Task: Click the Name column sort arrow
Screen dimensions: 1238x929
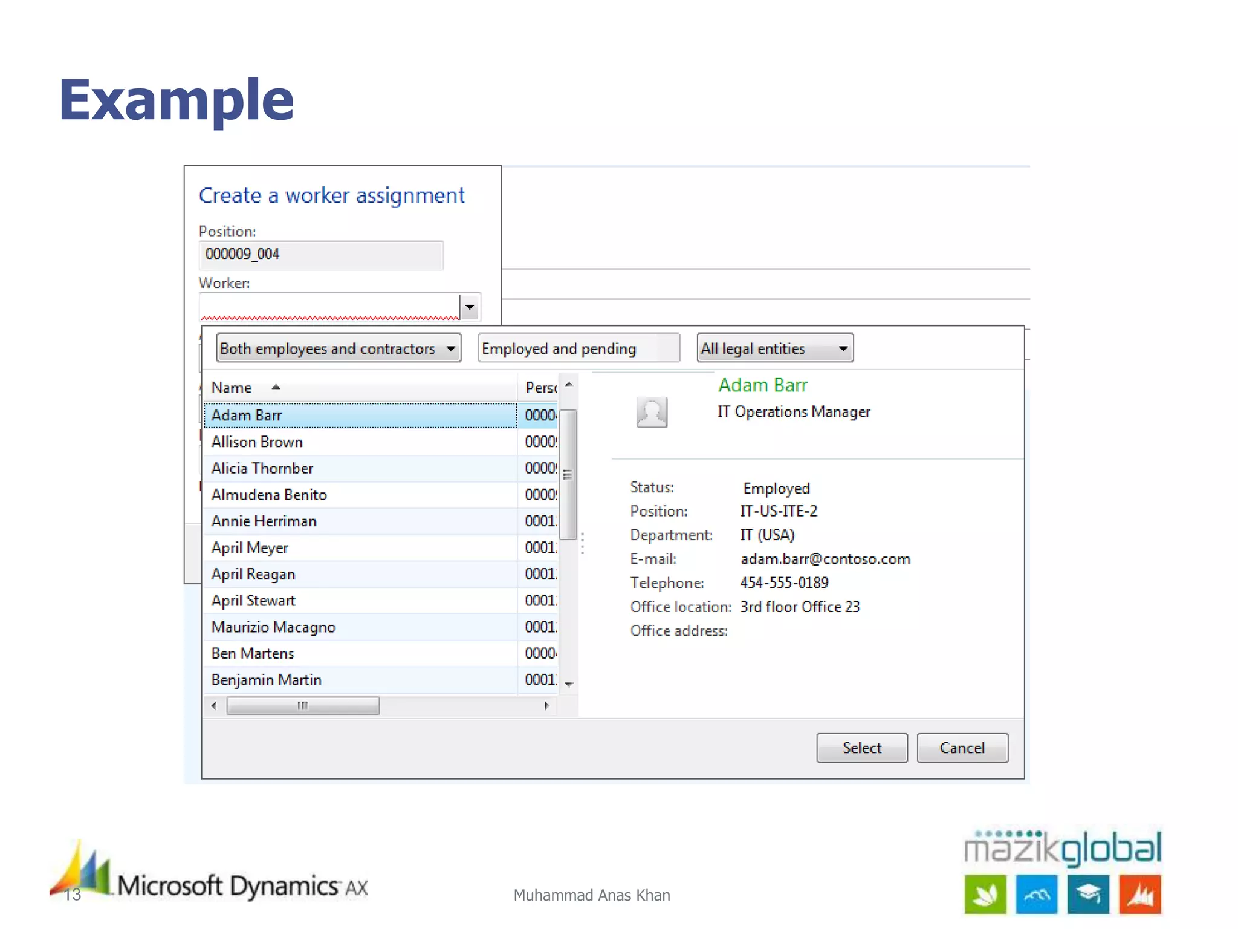Action: (x=276, y=387)
